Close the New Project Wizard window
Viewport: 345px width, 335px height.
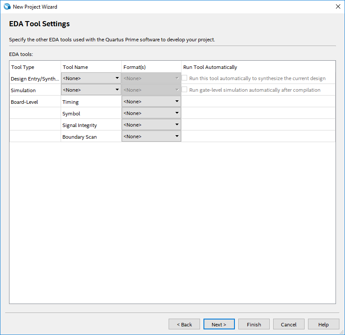point(338,6)
